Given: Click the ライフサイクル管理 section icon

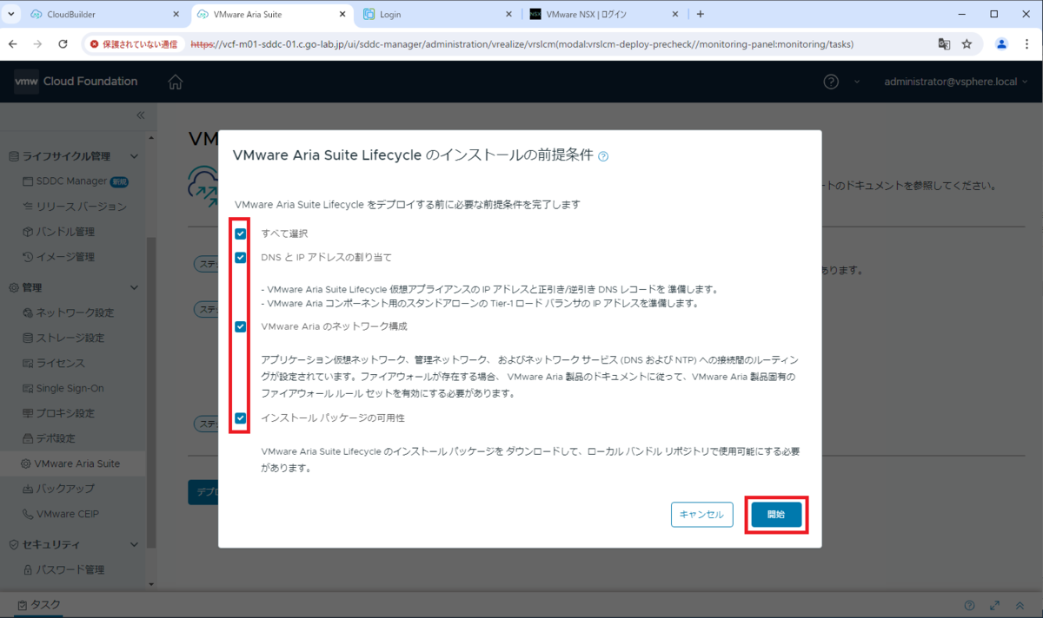Looking at the screenshot, I should point(13,156).
